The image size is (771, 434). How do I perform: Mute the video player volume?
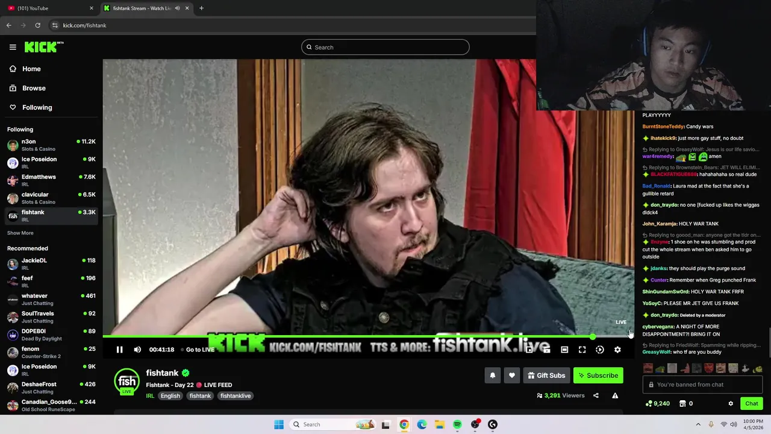[137, 350]
